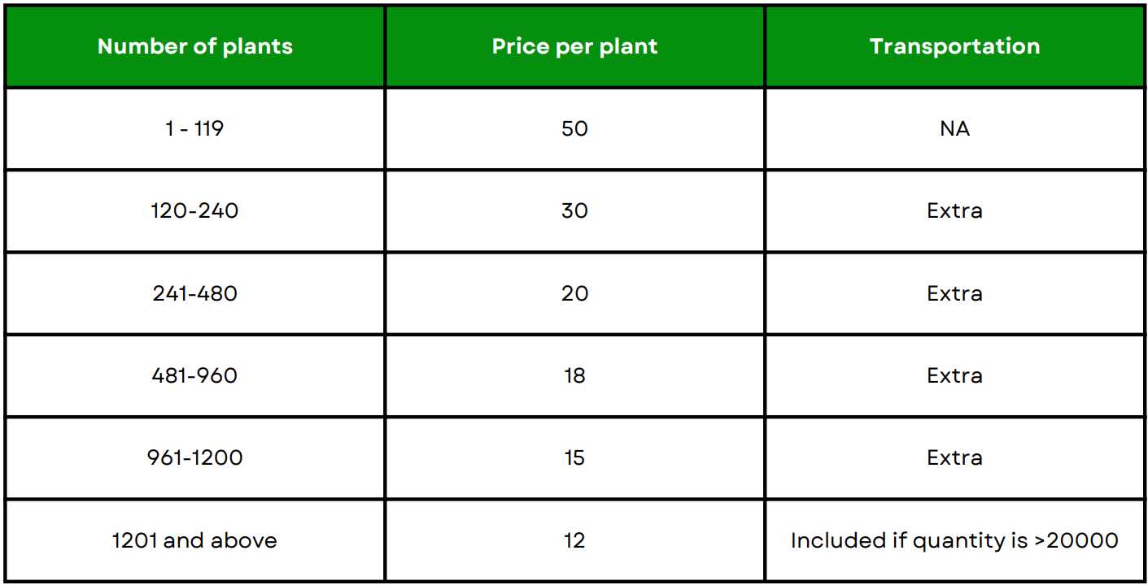This screenshot has height=585, width=1148.
Task: Click "Included if quantity is >20000" cell
Action: coord(954,540)
